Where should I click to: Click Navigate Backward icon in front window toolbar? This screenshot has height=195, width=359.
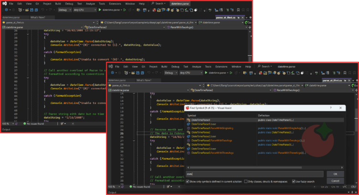(x=112, y=73)
